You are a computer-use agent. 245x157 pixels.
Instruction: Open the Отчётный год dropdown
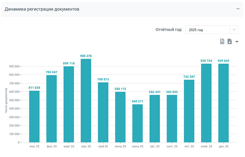(x=212, y=30)
